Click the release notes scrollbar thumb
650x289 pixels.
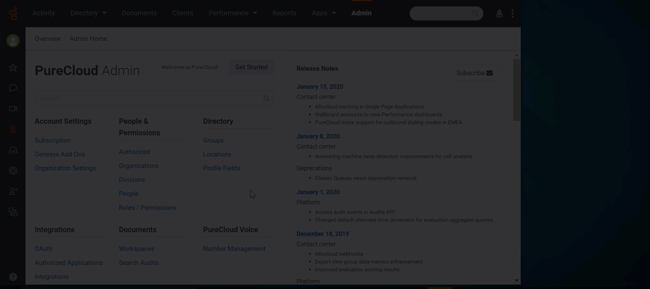tap(517, 90)
